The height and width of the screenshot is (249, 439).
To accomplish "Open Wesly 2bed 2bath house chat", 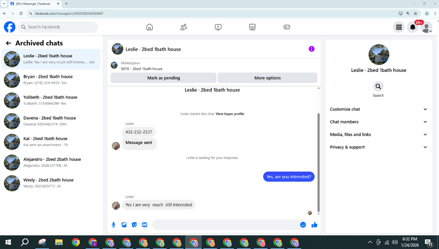I will 51,183.
